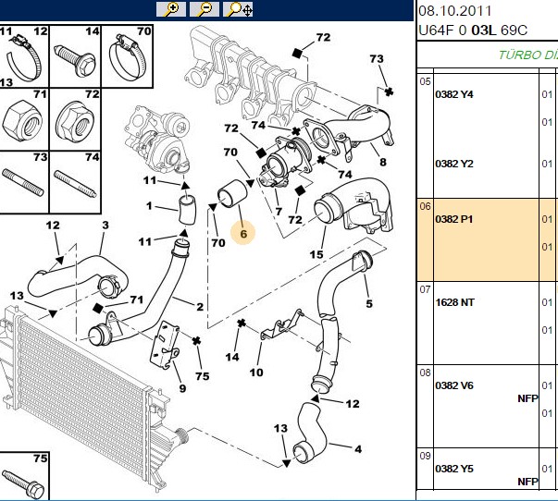This screenshot has height=501, width=558.
Task: Open the screw thumbnail numbered 75
Action: 24,476
